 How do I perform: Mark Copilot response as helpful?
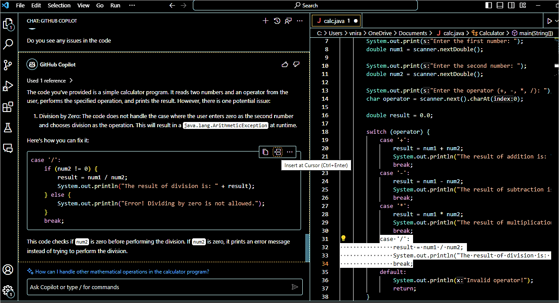point(285,64)
